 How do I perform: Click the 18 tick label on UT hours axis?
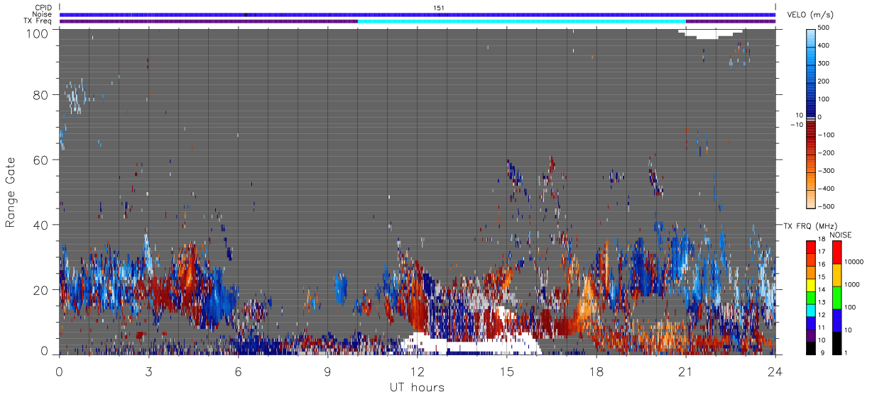pyautogui.click(x=596, y=371)
